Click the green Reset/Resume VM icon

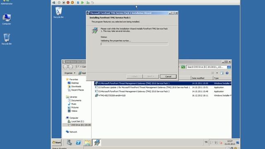pos(82,2)
